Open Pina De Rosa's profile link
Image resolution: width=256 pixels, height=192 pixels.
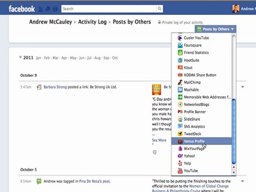(x=89, y=181)
